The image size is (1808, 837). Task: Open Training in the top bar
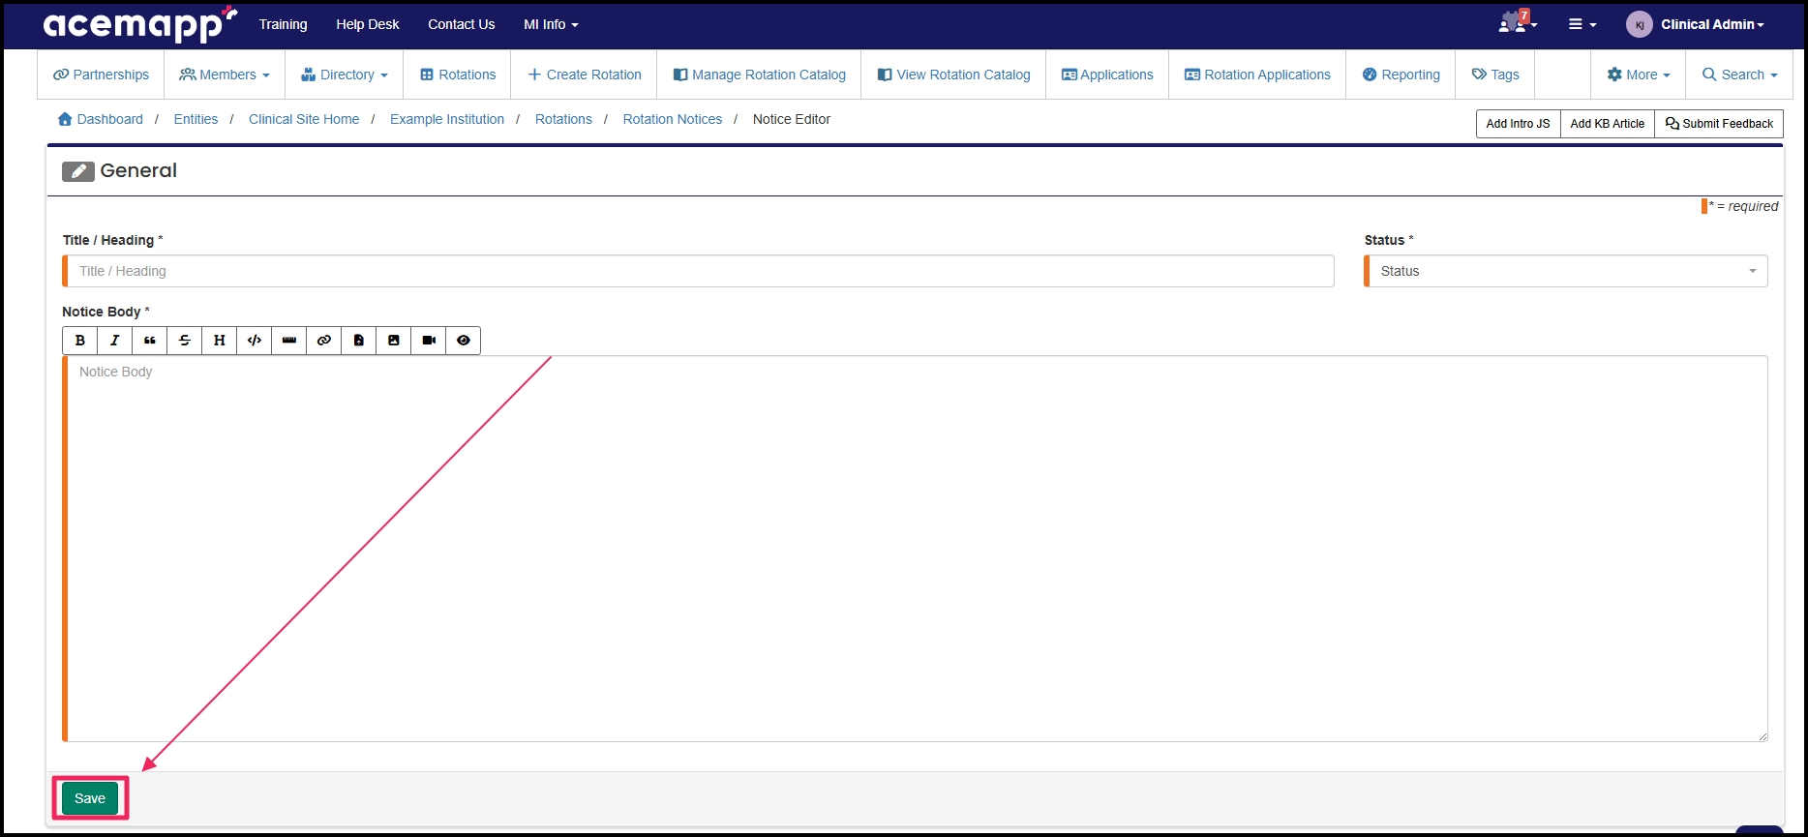tap(283, 24)
